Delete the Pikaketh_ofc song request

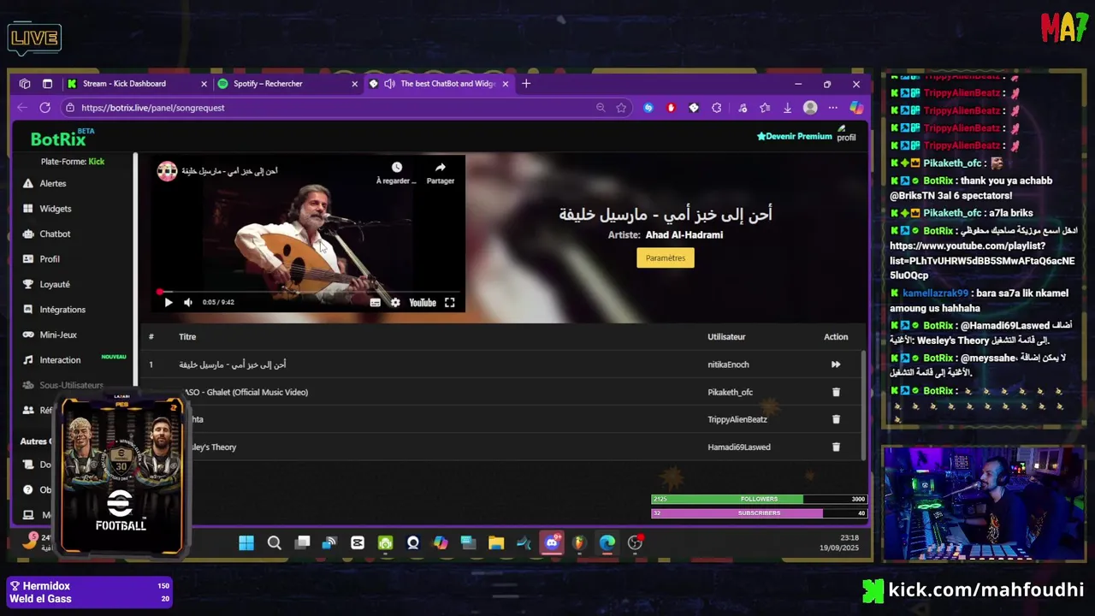pos(836,392)
